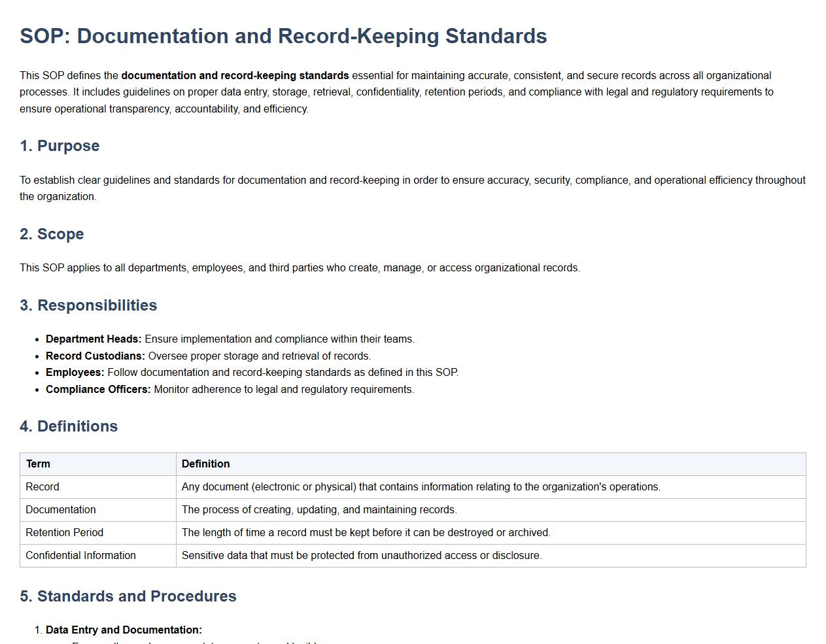The width and height of the screenshot is (826, 644).
Task: Click the "2. Scope" section heading
Action: click(52, 234)
